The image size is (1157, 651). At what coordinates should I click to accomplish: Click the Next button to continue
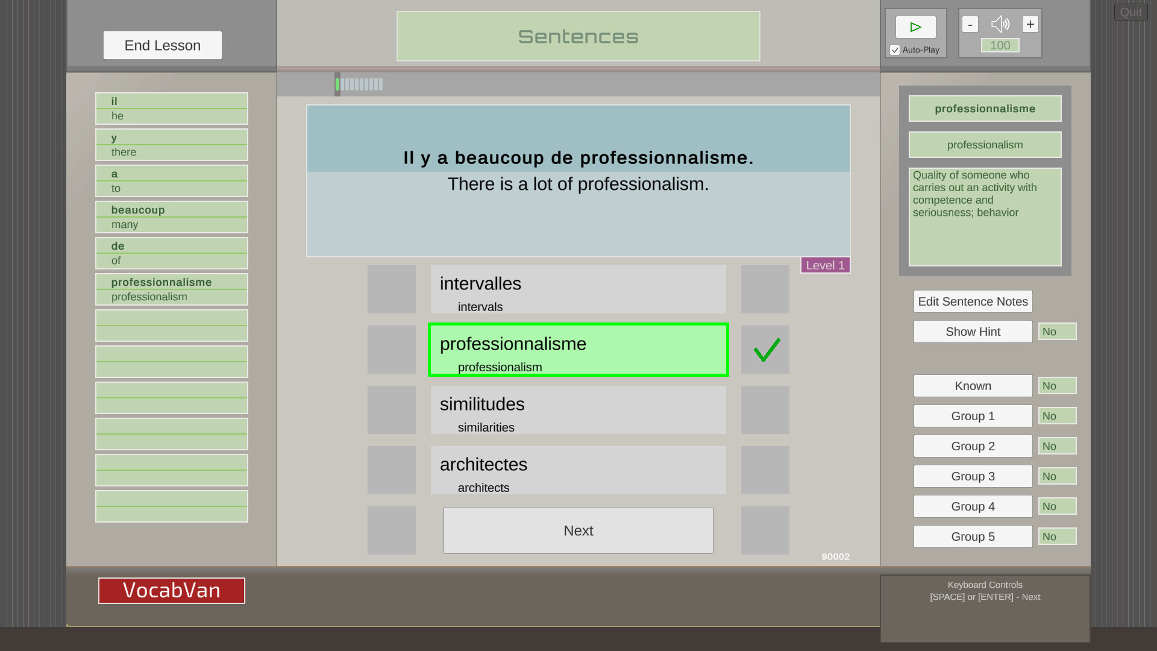(578, 530)
